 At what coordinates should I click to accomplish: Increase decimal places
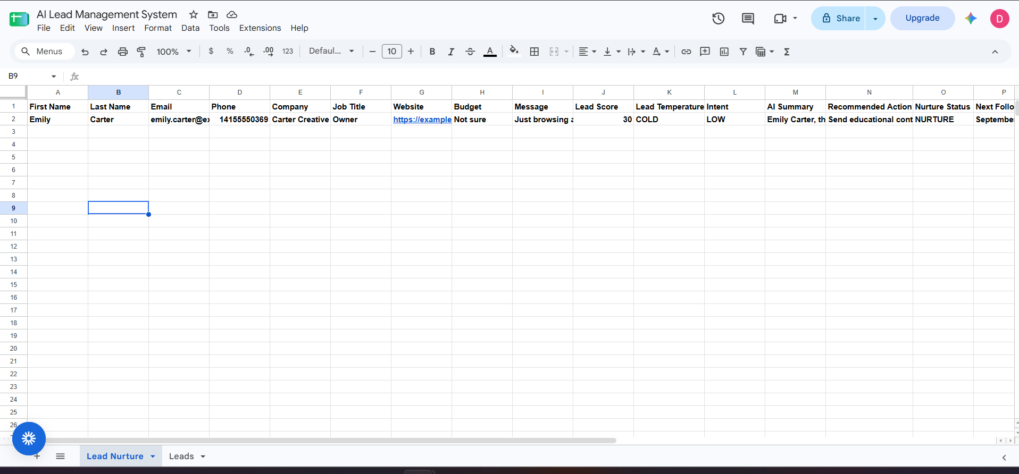click(269, 52)
